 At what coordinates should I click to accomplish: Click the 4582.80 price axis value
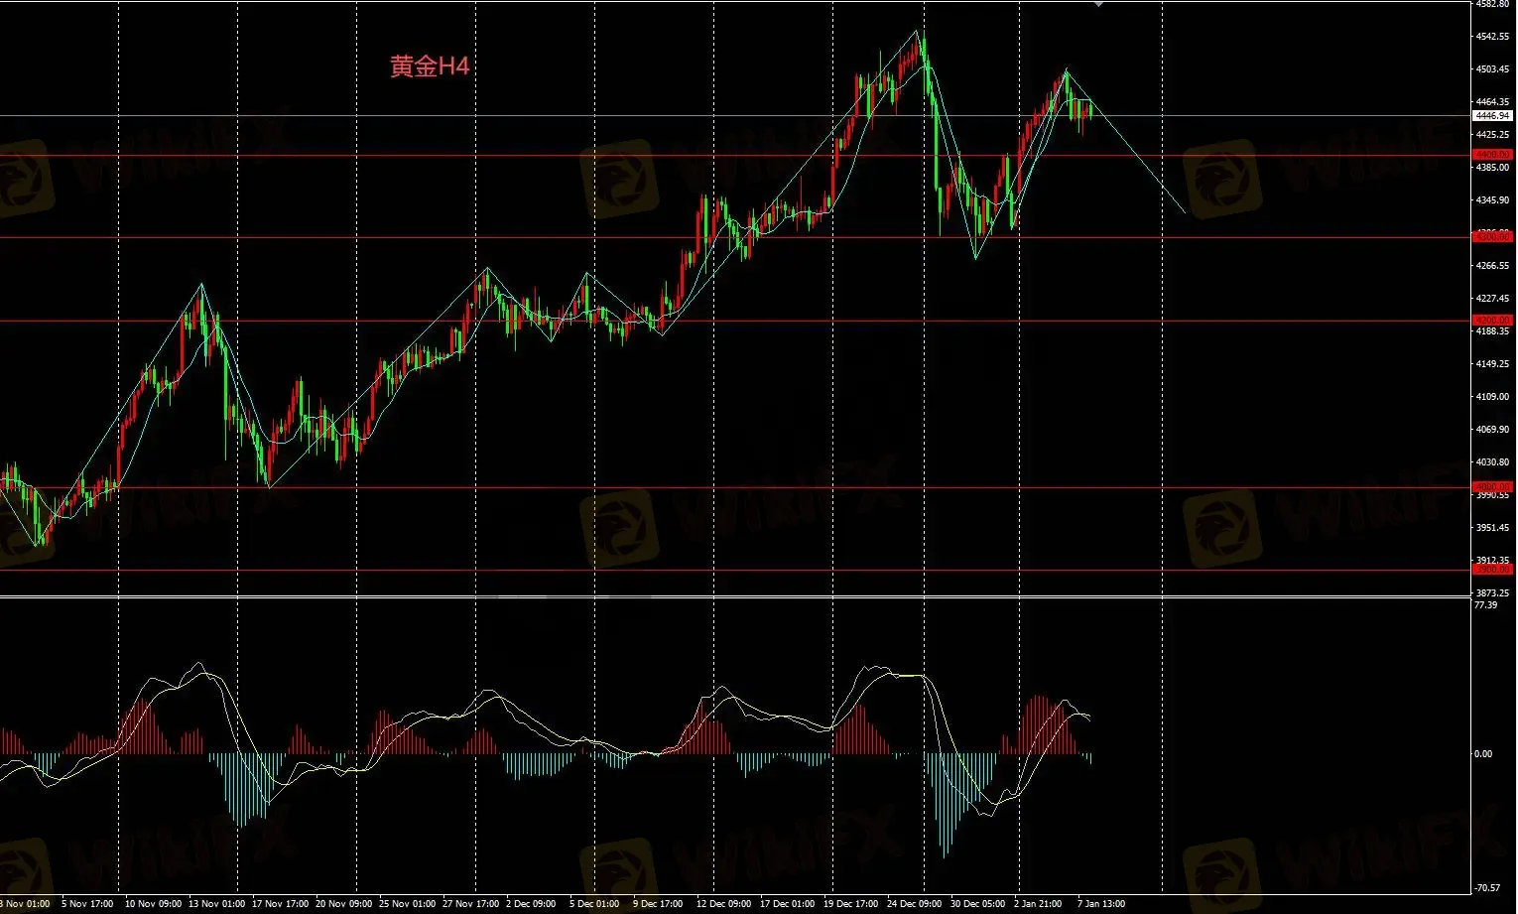coord(1492,5)
